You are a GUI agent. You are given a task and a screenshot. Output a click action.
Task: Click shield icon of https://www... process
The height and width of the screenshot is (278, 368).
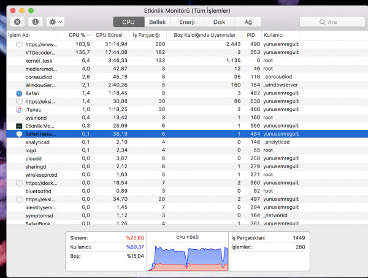click(19, 44)
